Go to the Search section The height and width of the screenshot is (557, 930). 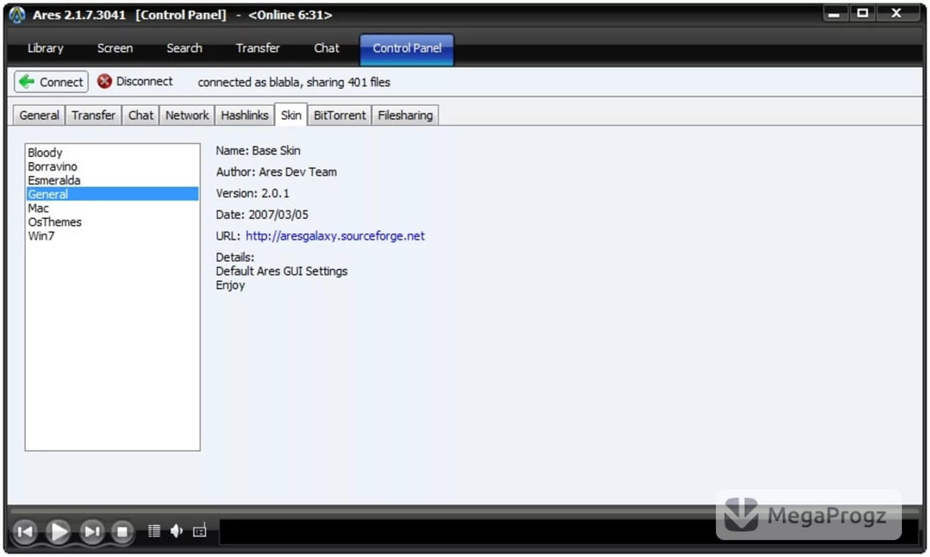[x=184, y=48]
